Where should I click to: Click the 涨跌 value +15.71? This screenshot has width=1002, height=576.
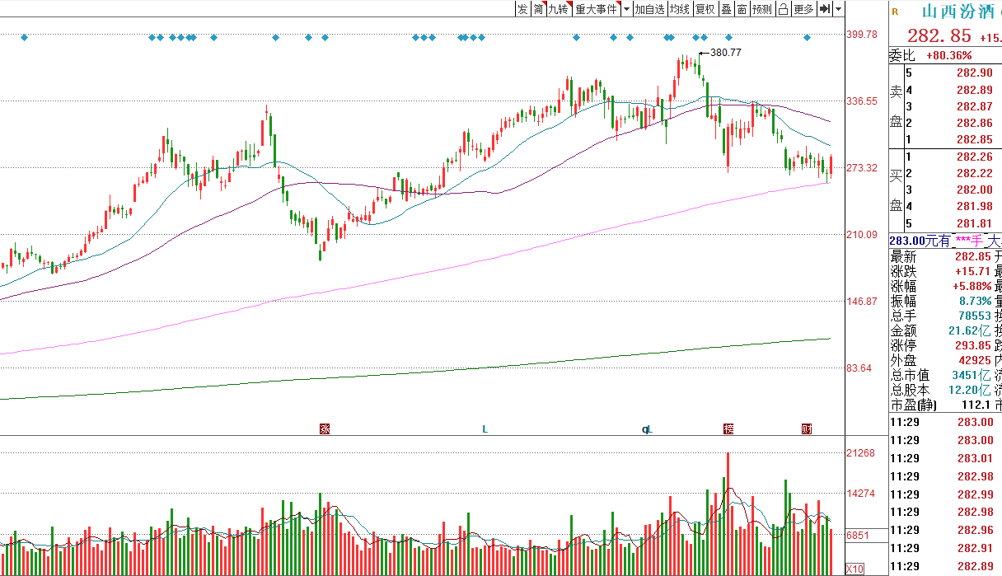[972, 271]
